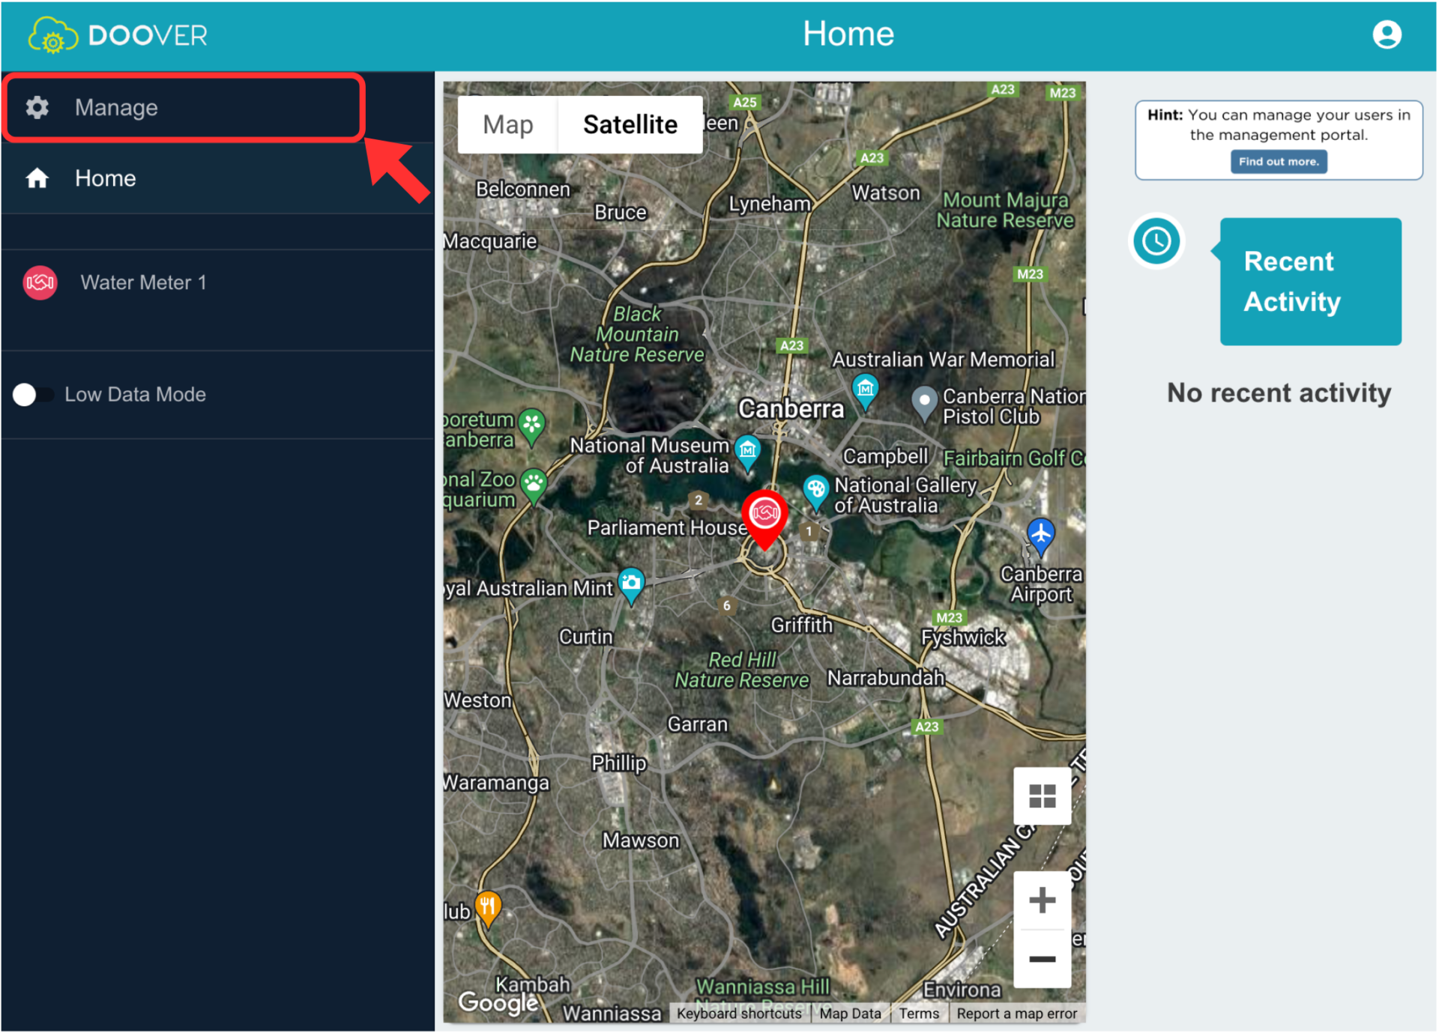Click the Canberra National Pistol Club marker
This screenshot has height=1033, width=1439.
[x=924, y=405]
